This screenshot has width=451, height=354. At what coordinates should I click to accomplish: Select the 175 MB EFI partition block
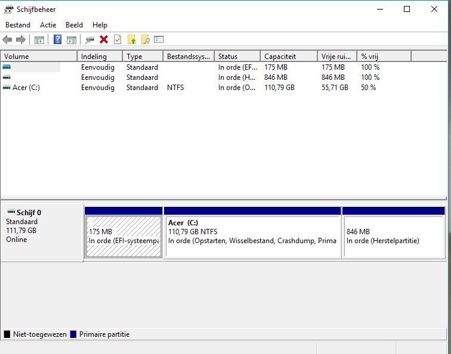click(123, 236)
